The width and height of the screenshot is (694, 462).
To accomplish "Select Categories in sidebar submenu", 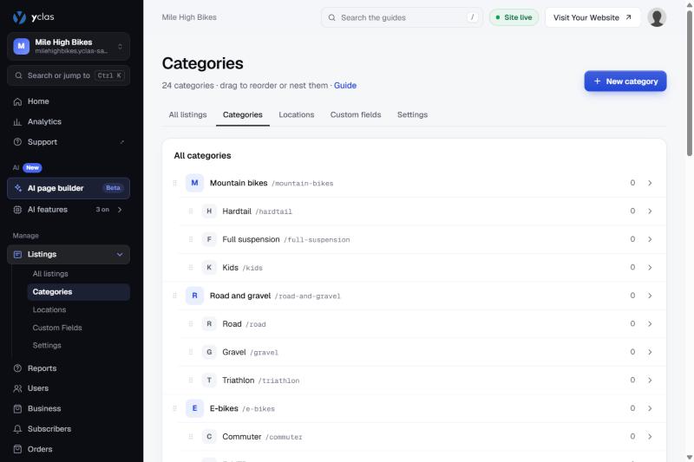I will [x=78, y=292].
